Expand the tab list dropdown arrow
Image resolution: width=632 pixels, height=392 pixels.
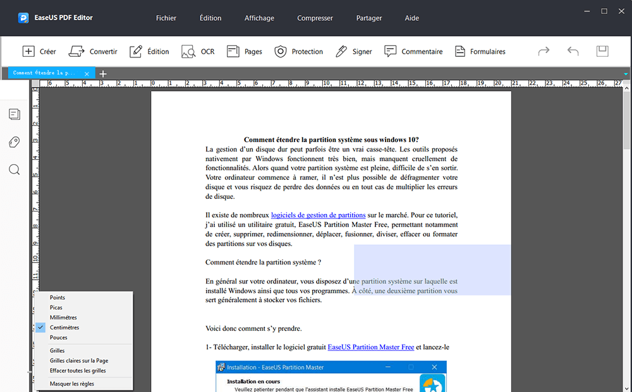pyautogui.click(x=626, y=74)
